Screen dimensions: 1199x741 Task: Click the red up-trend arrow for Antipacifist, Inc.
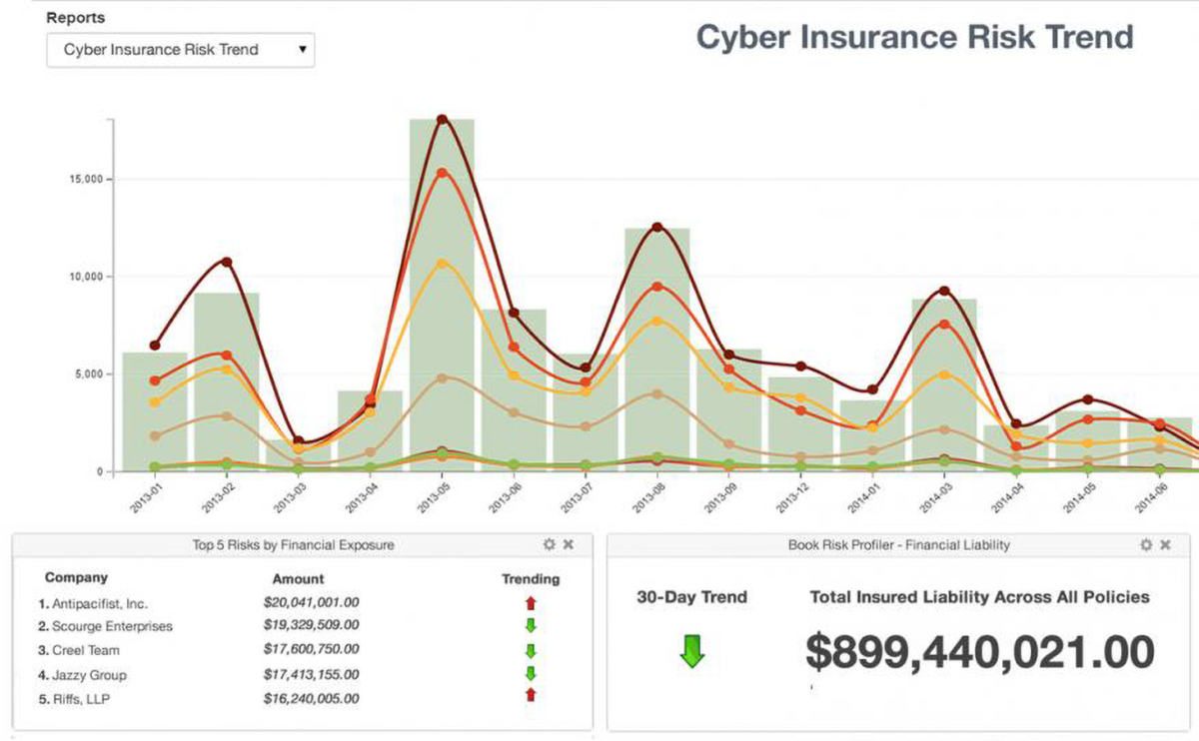click(531, 601)
